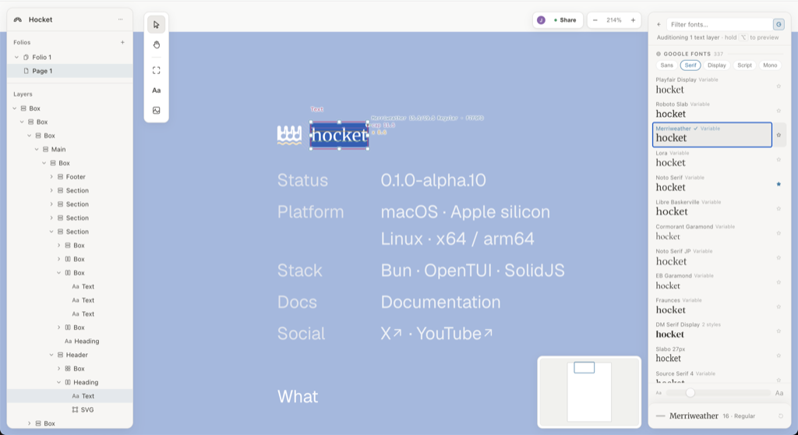Select the pointer cursor tool
The width and height of the screenshot is (798, 435).
156,24
